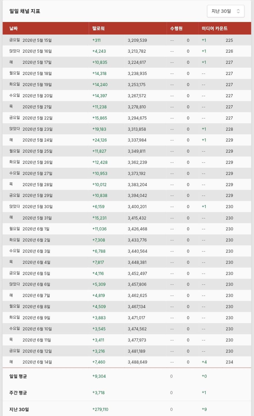This screenshot has height=416, width=254.
Task: Click the 일일 평균 summary row label
Action: click(18, 376)
